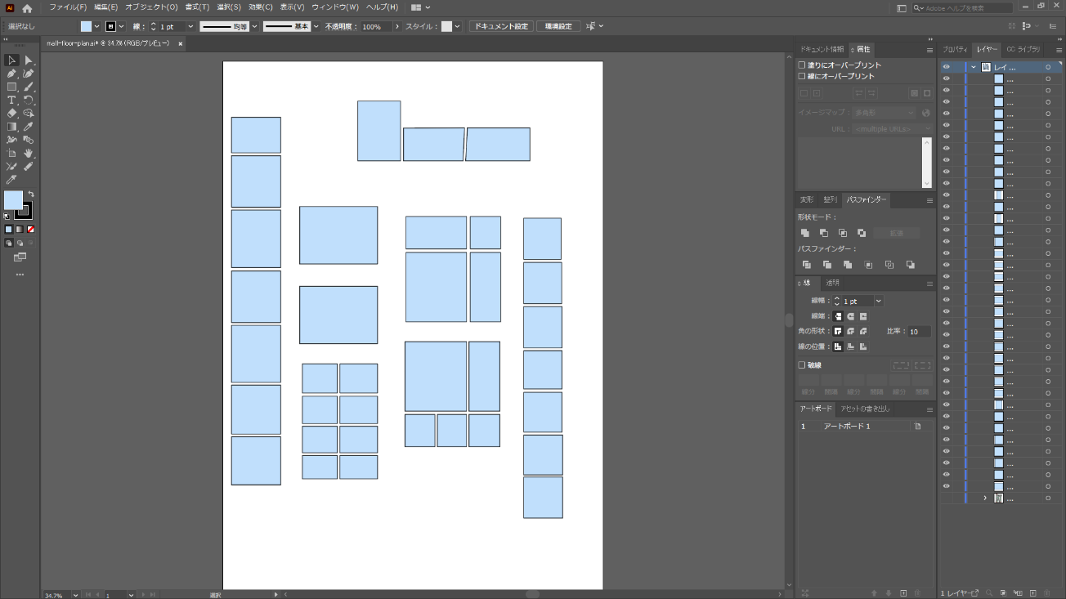
Task: Enable 塗りにオーバープリント checkbox
Action: 802,65
